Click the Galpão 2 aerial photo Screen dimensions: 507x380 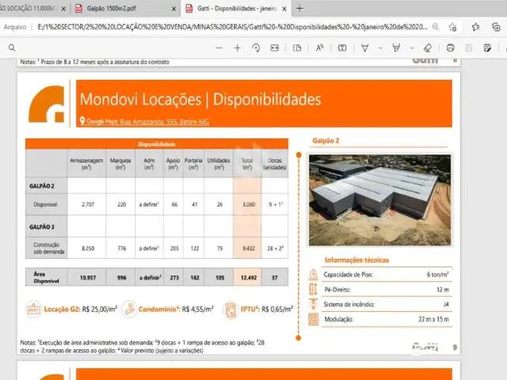pos(379,200)
